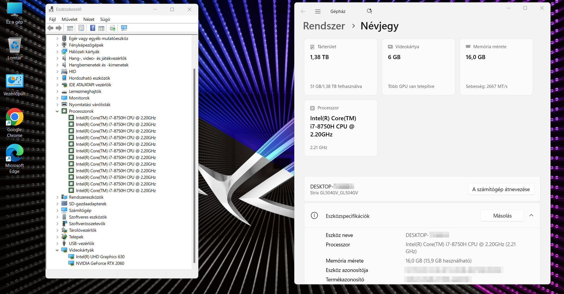Click the webcam icon beside Fényképezőgépek
The height and width of the screenshot is (294, 564).
coord(64,45)
